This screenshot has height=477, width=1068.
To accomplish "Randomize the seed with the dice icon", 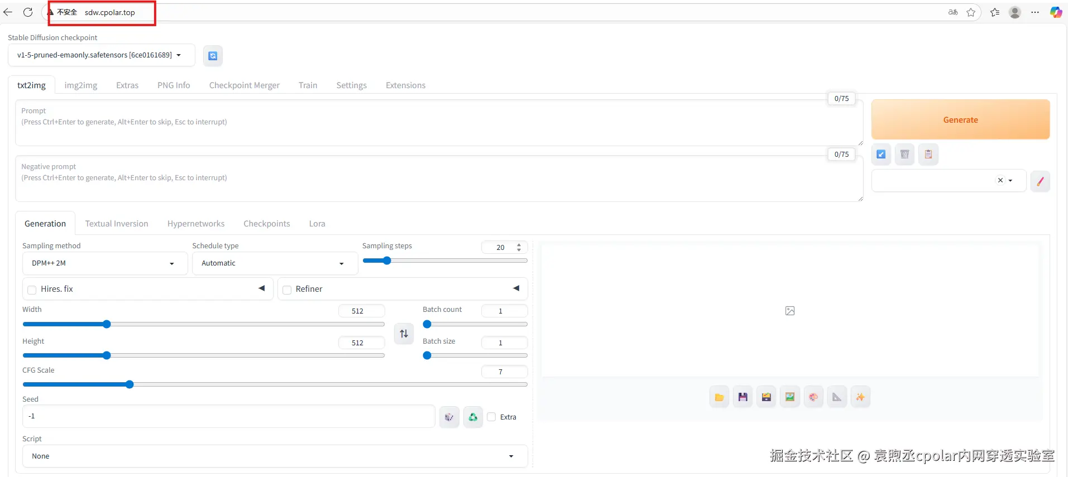I will (449, 417).
